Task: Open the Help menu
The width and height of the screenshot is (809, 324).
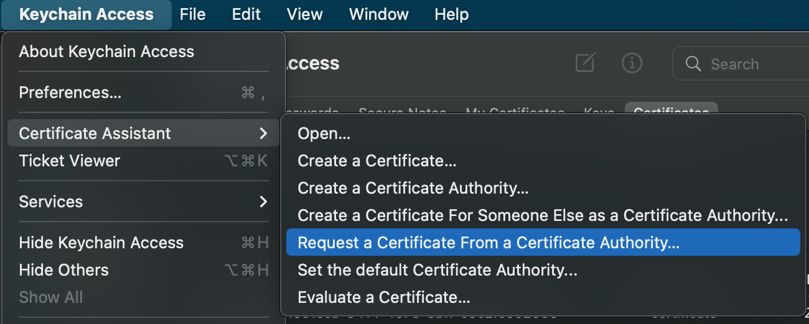Action: coord(451,14)
